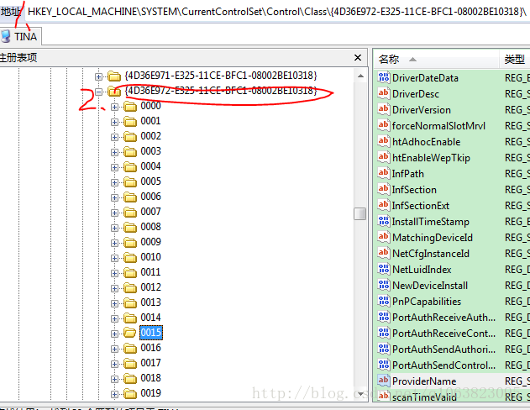Image resolution: width=530 pixels, height=410 pixels.
Task: Select registry key 0010
Action: click(x=150, y=257)
